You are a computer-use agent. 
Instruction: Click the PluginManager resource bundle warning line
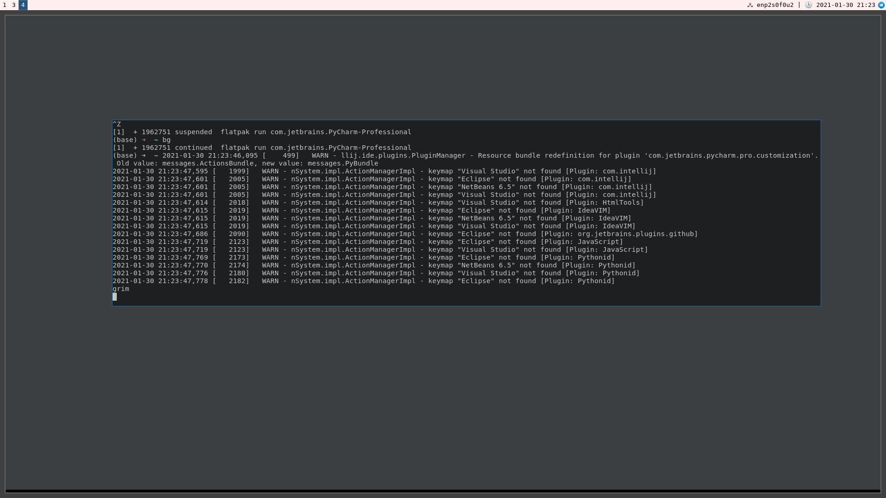pyautogui.click(x=461, y=155)
